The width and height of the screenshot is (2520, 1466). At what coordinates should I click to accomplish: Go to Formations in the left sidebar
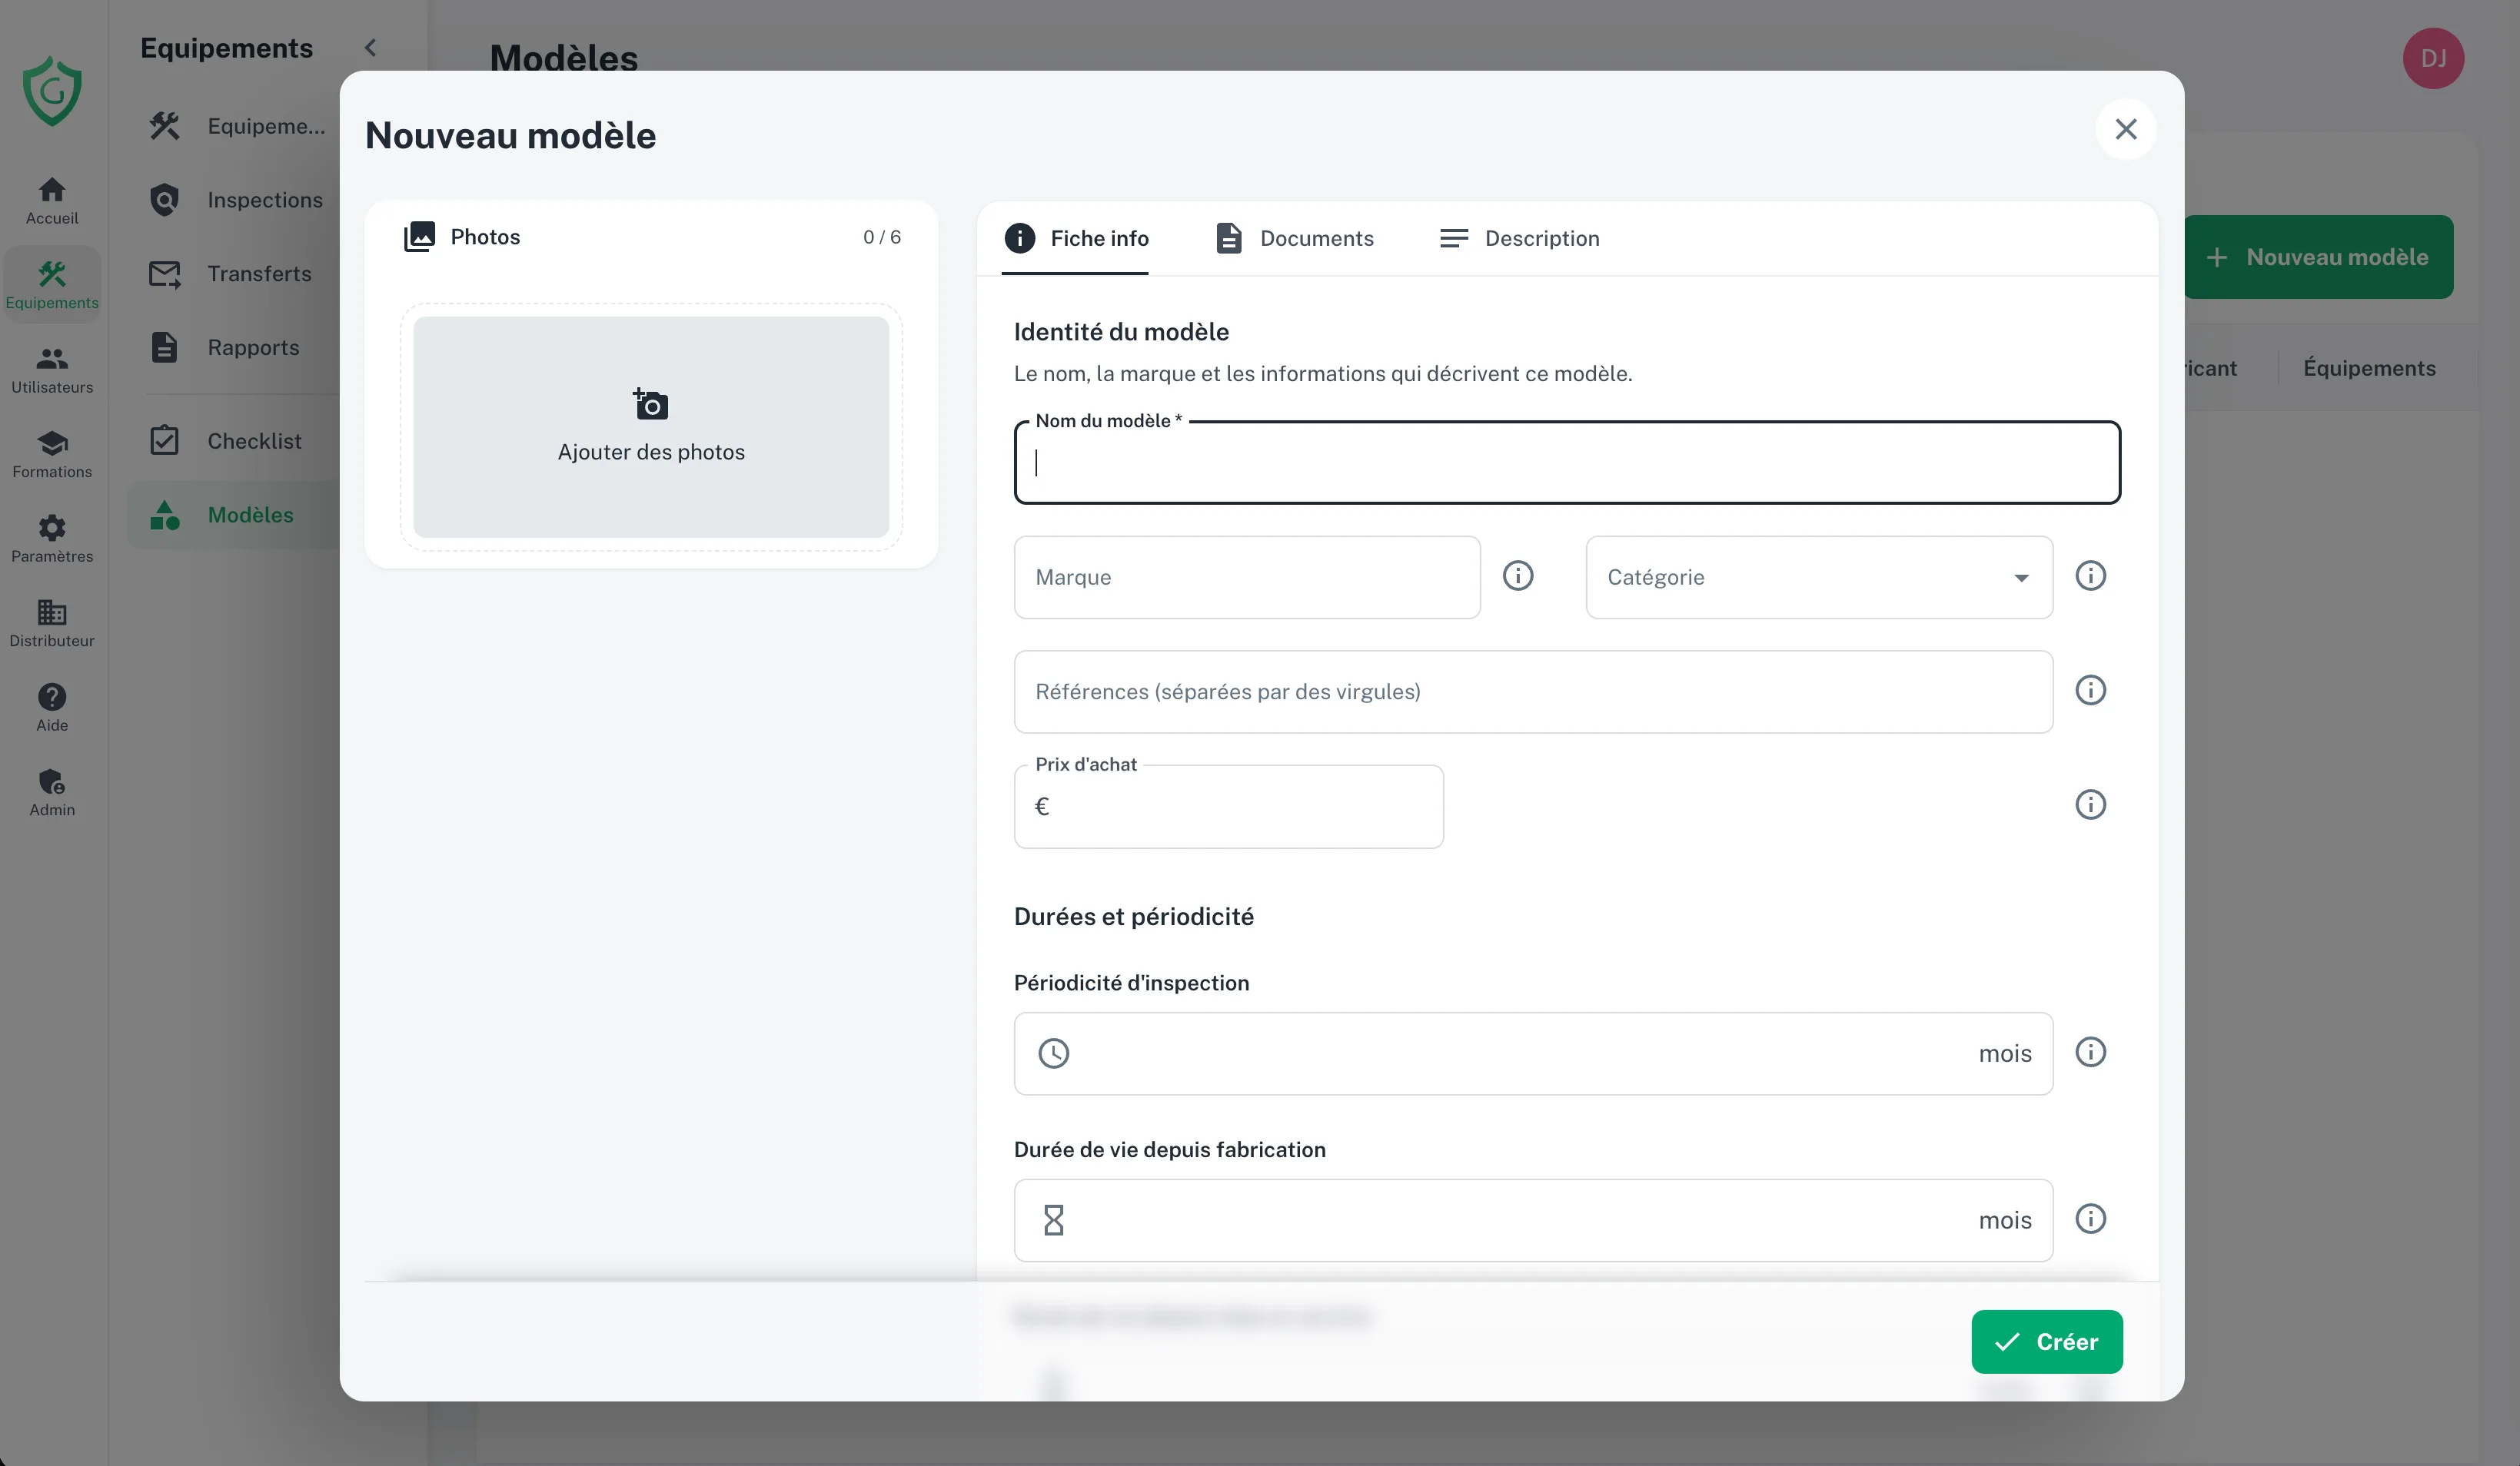pos(52,453)
